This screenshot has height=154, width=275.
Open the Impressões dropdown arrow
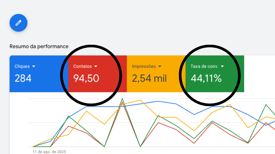pos(160,66)
